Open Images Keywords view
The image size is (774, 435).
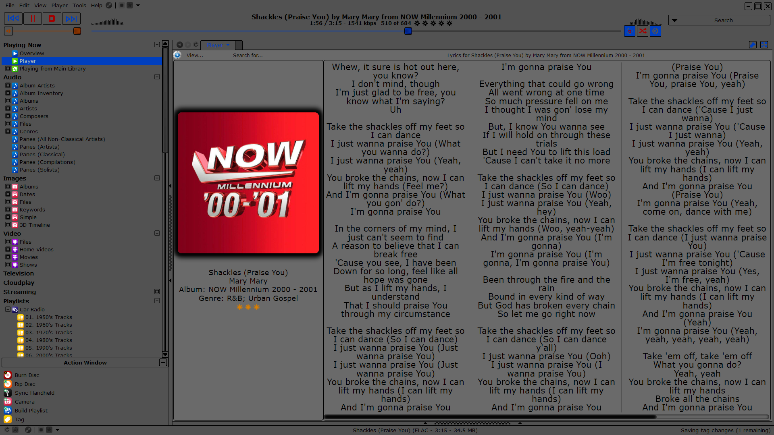pos(32,209)
